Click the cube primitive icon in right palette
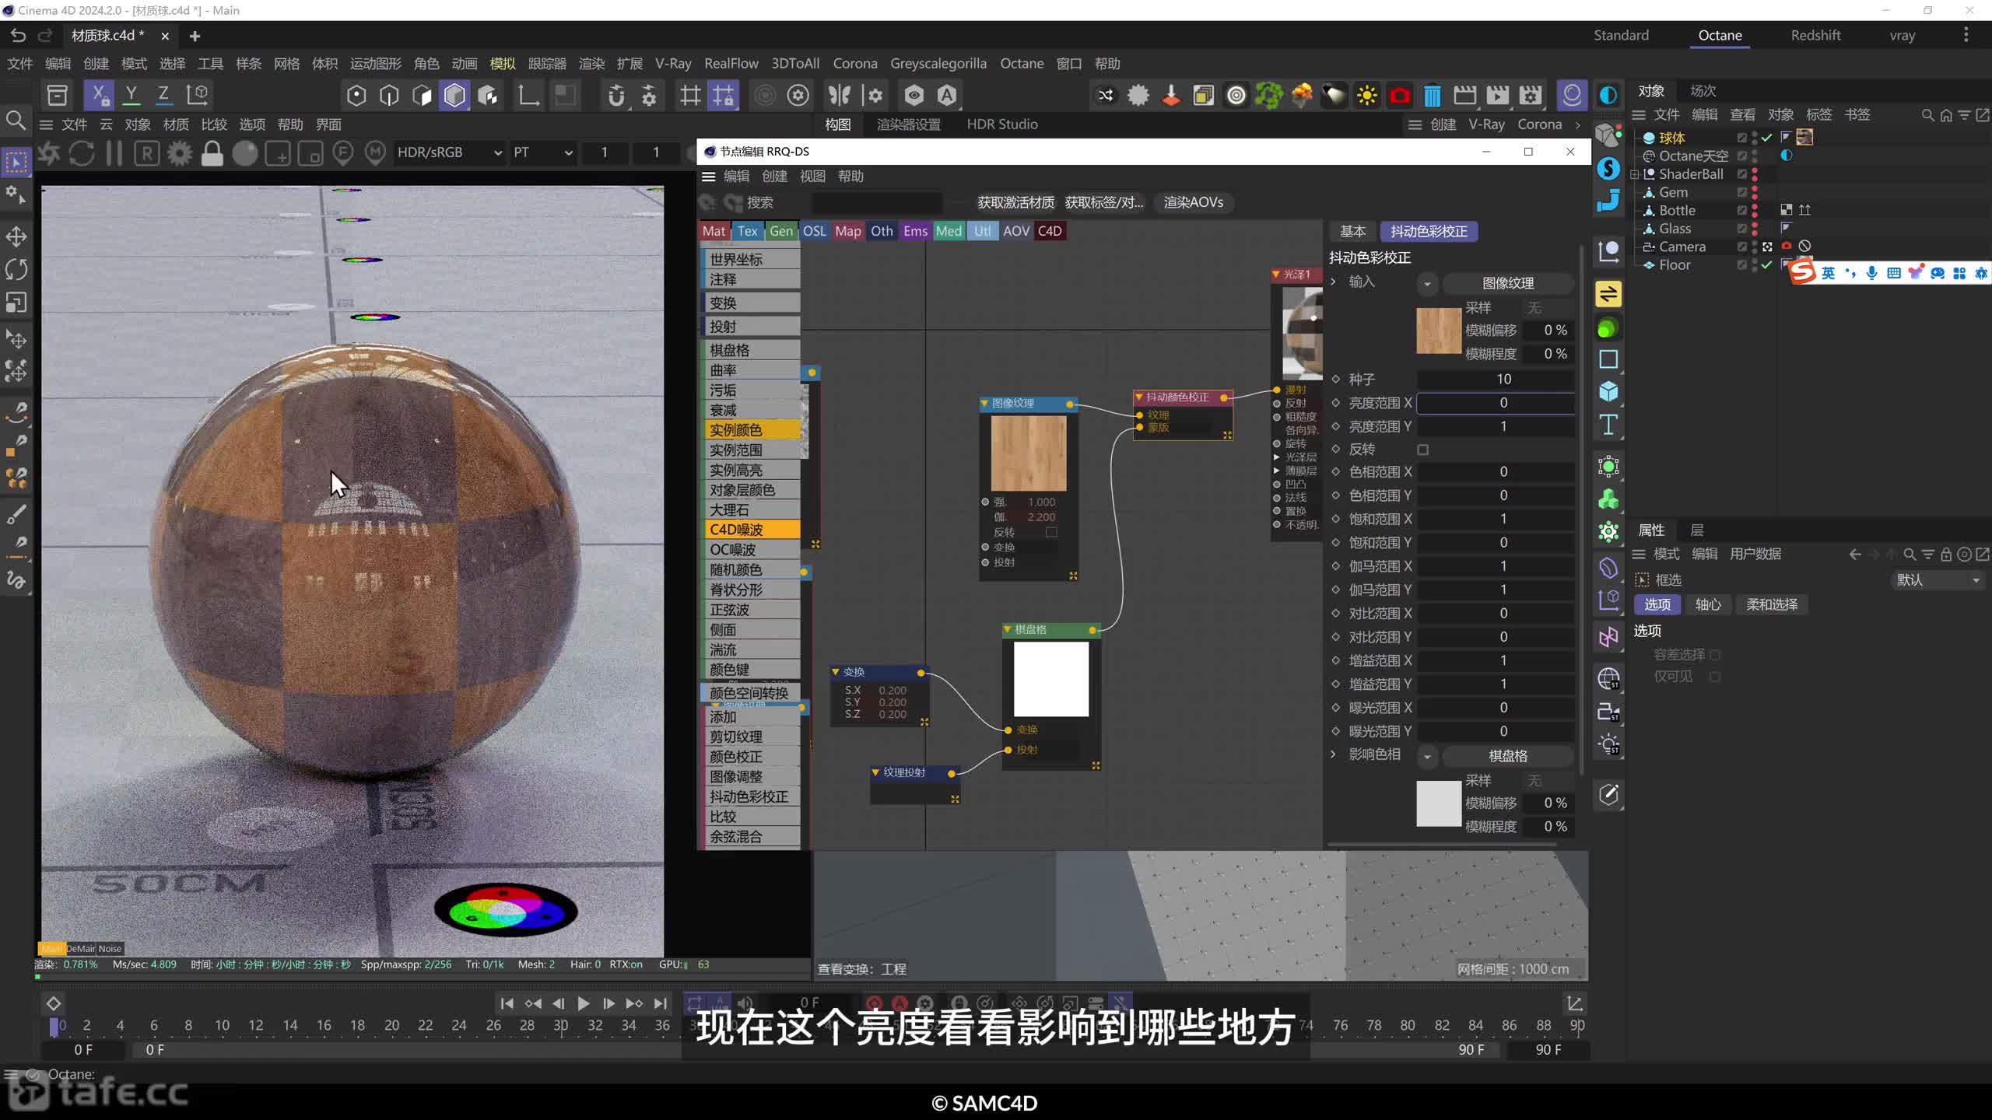 pos(1608,392)
